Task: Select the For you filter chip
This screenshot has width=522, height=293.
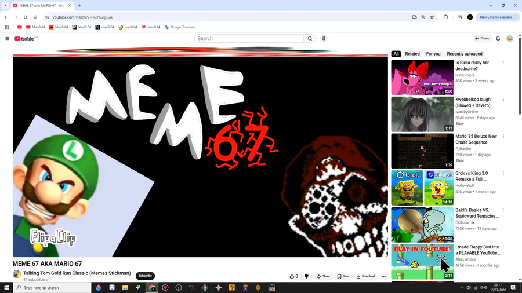Action: point(433,54)
